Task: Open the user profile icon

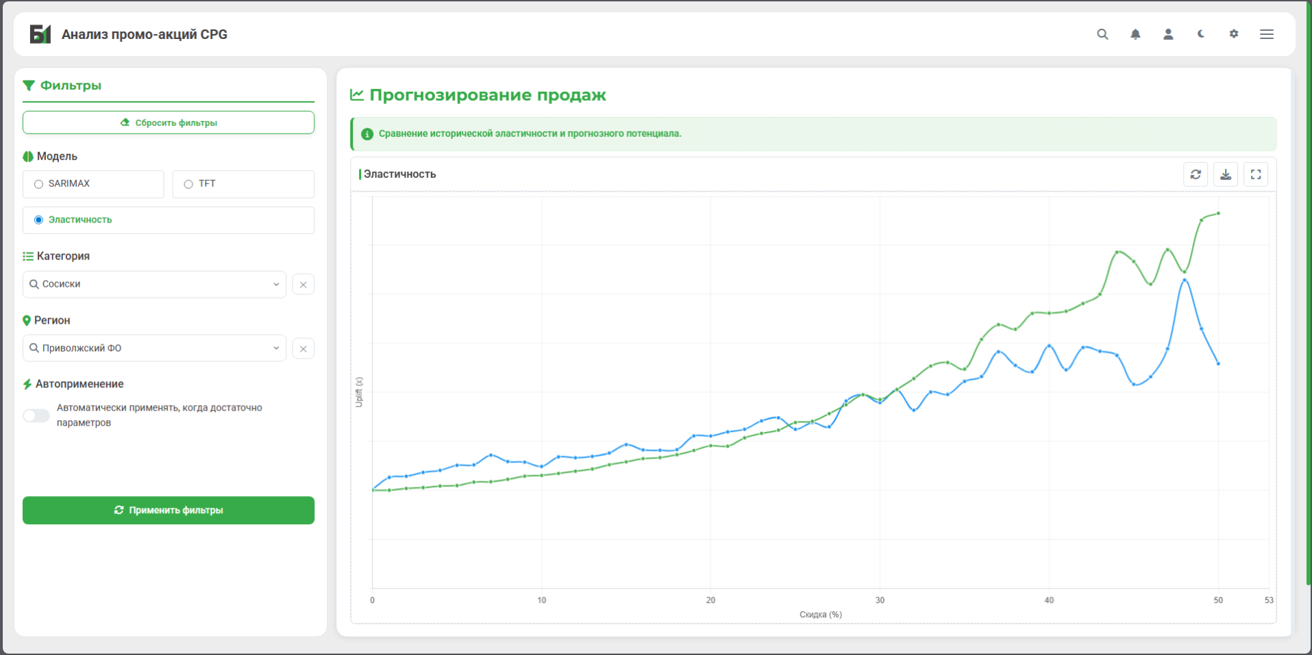Action: pos(1168,34)
